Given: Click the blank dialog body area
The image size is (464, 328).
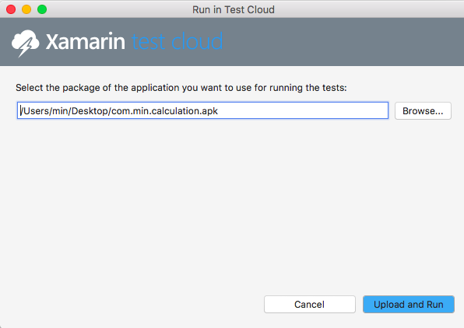Looking at the screenshot, I should click(232, 204).
